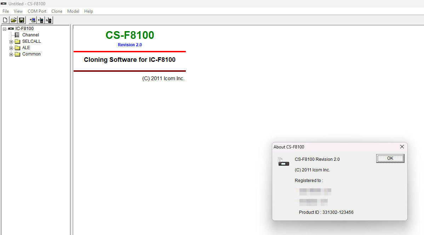Save using the floppy disk icon
The height and width of the screenshot is (235, 424).
coord(22,20)
